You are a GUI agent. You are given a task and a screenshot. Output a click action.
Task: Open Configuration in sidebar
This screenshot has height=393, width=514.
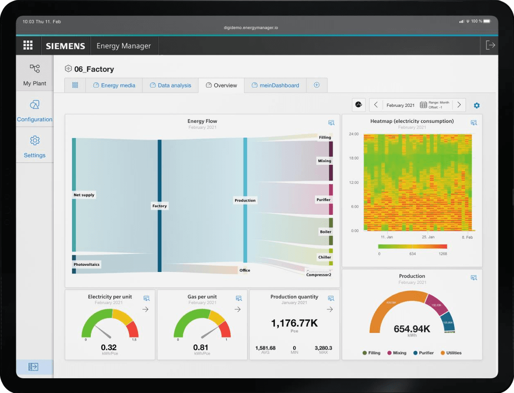35,111
